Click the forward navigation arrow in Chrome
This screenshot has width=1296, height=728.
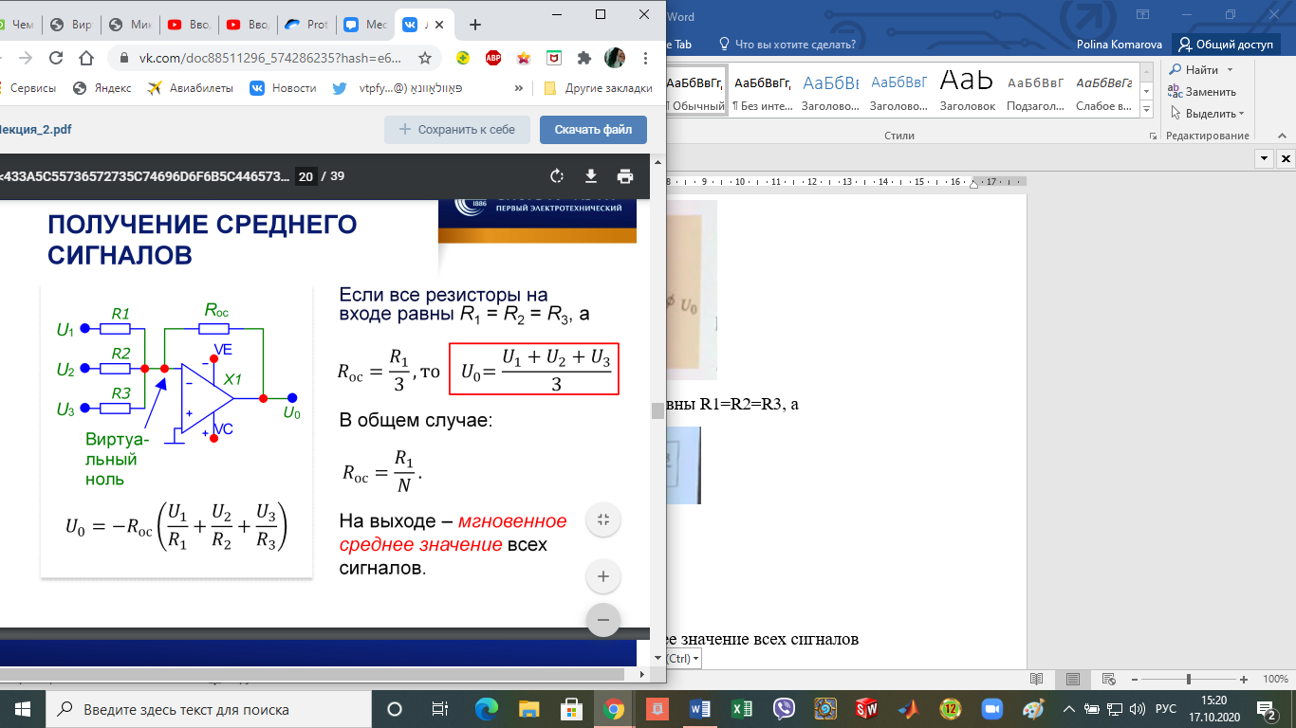point(25,58)
